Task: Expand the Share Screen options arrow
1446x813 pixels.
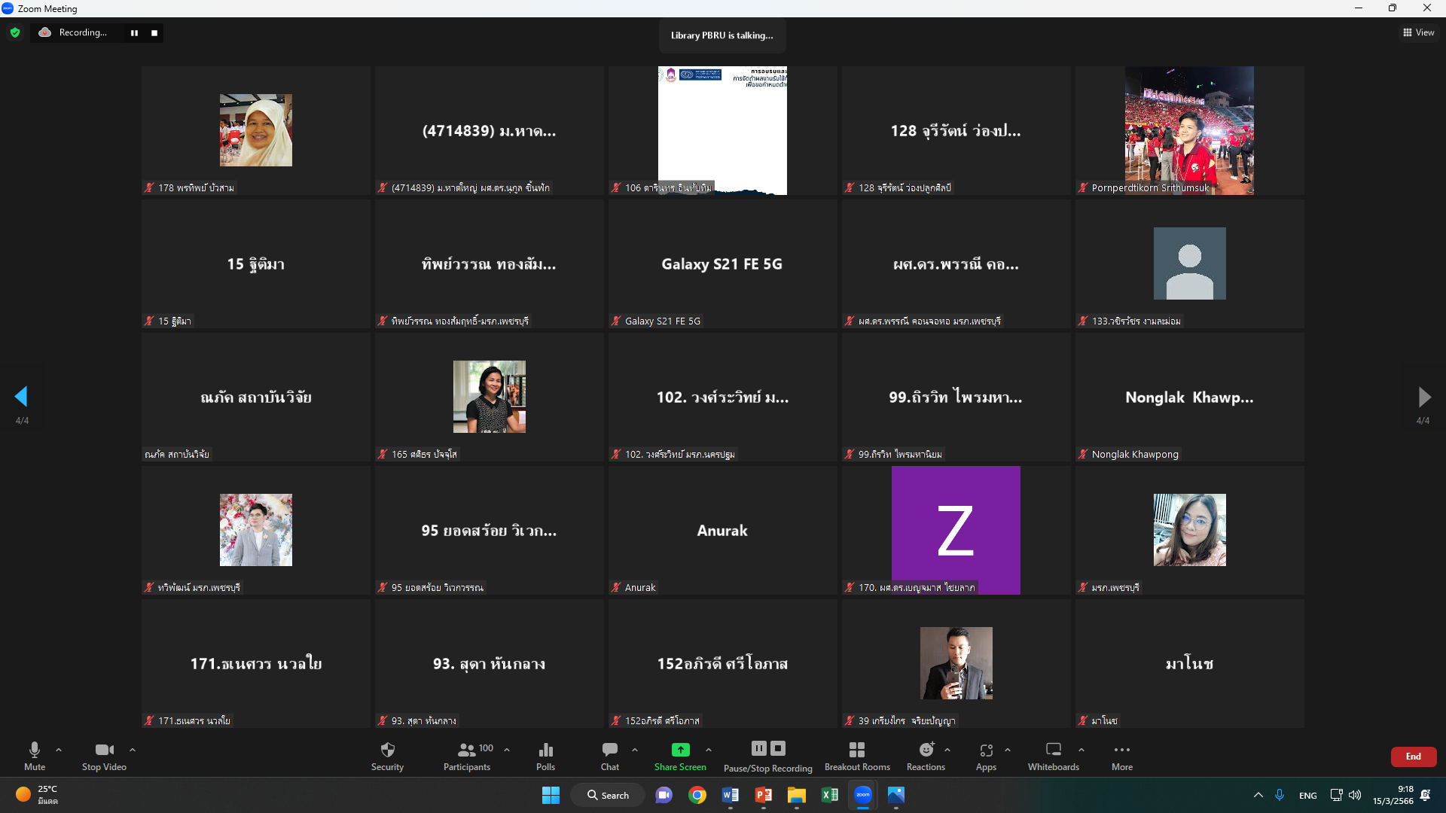Action: click(x=709, y=750)
